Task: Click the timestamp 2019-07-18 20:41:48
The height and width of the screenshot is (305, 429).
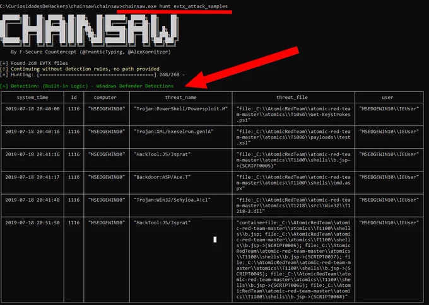Action: pyautogui.click(x=32, y=200)
